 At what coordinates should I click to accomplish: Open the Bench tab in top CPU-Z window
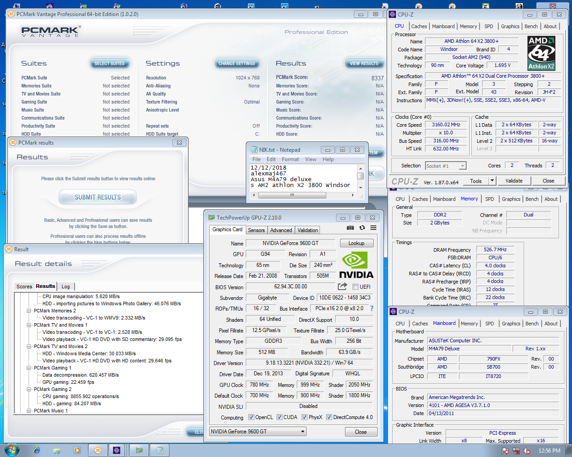click(x=531, y=26)
